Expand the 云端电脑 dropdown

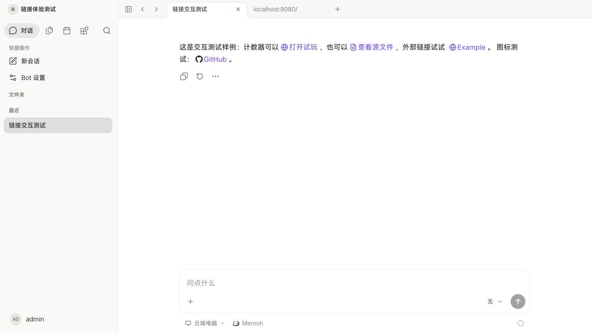pos(205,323)
